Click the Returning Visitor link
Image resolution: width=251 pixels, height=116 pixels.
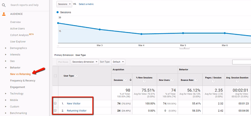tap(77, 110)
